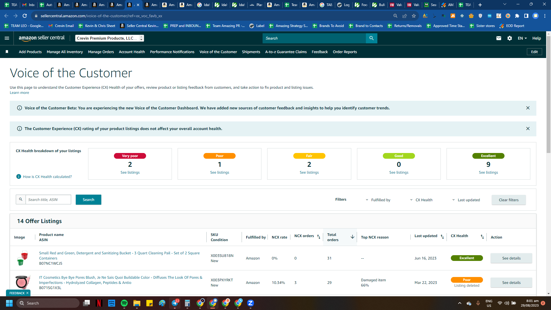The image size is (551, 310).
Task: Open Spotify from the taskbar
Action: click(x=124, y=303)
